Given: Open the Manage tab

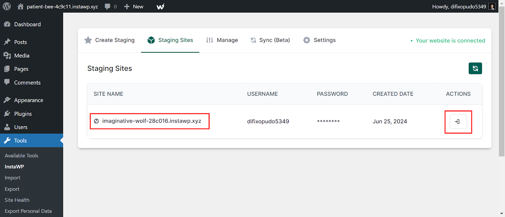Looking at the screenshot, I should 222,40.
